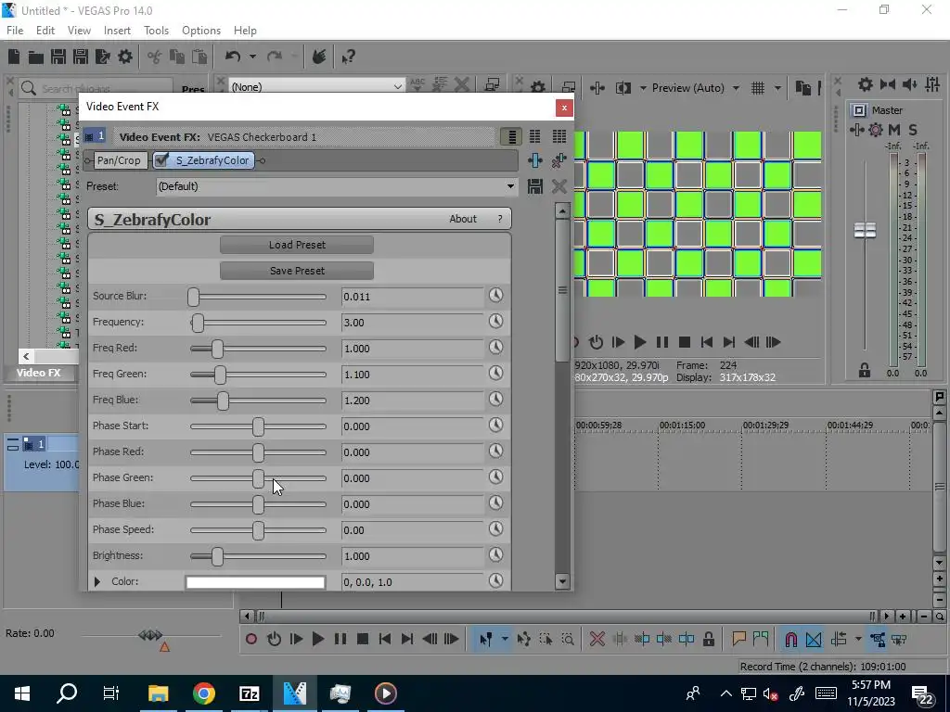Select the Normal Edit Tool in timeline toolbar
The image size is (950, 712).
click(x=486, y=639)
